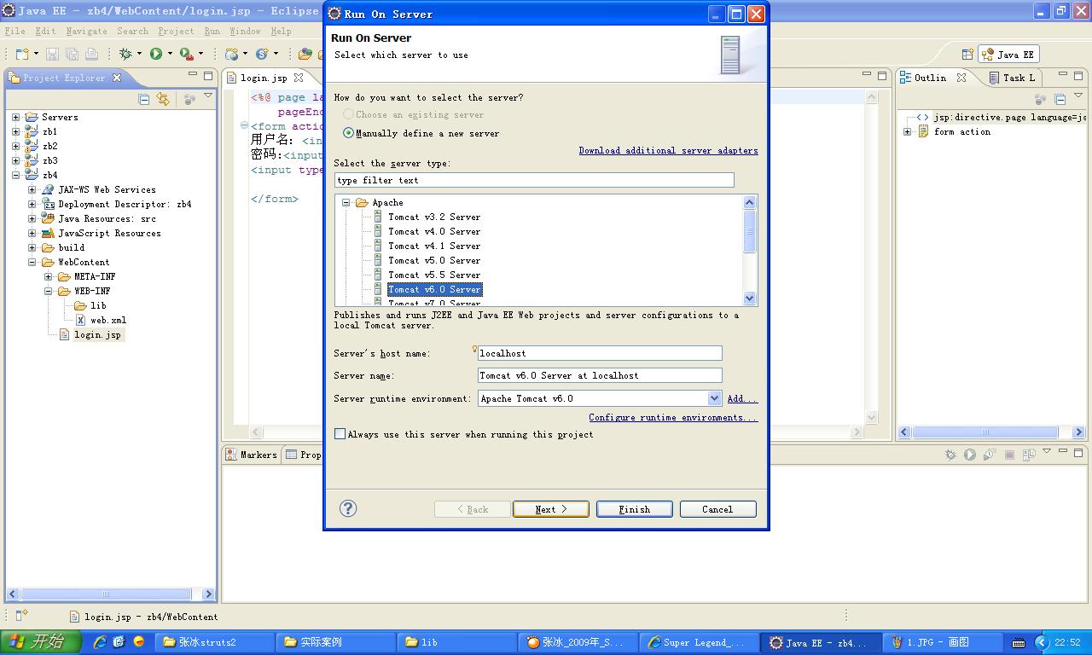
Task: Expand the Servers node in Project Explorer
Action: 15,117
